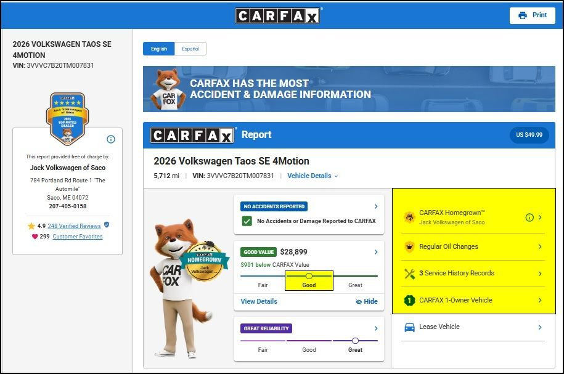Expand the 3 Service History Records chevron

[540, 274]
